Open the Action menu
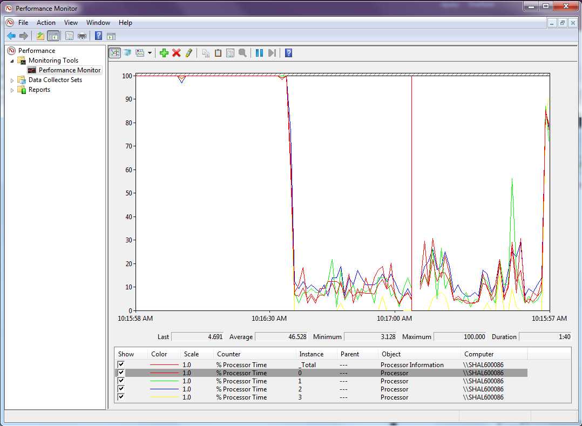Viewport: 582px width, 426px height. pyautogui.click(x=46, y=23)
